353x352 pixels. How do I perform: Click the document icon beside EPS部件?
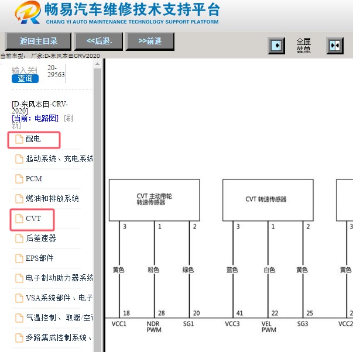click(19, 258)
